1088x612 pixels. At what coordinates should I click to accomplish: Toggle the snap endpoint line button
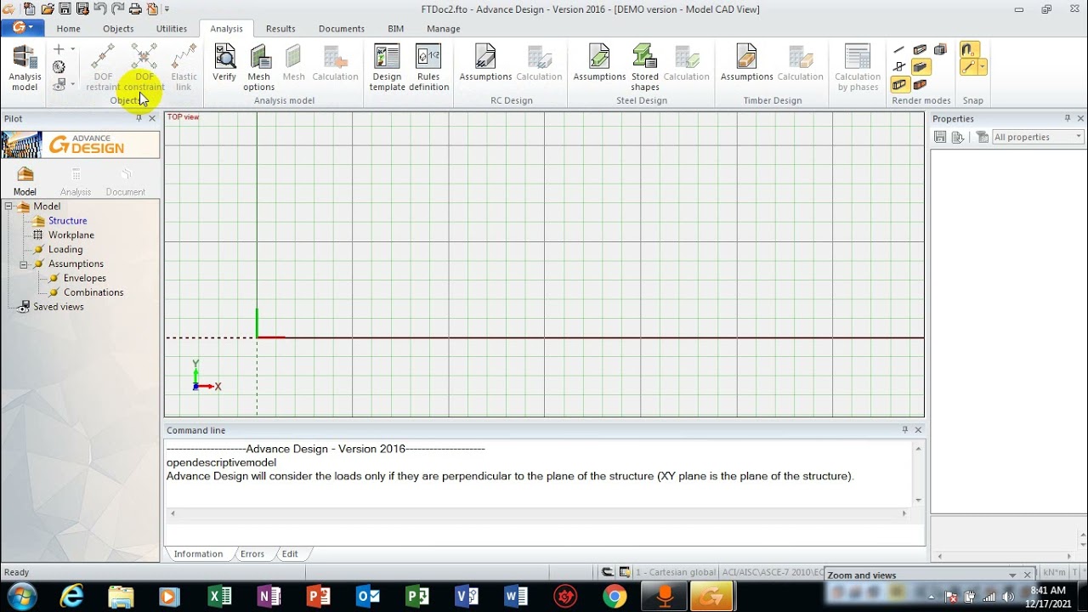coord(968,66)
